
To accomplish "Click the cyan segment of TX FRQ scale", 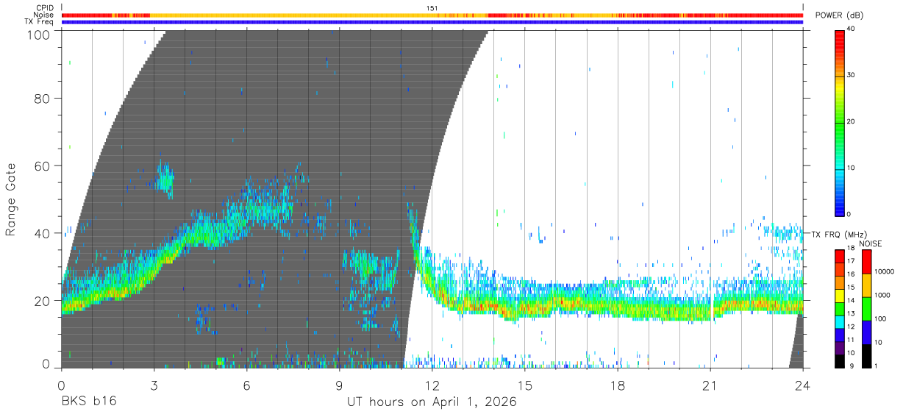I will 840,321.
